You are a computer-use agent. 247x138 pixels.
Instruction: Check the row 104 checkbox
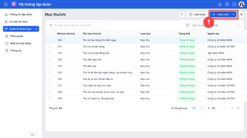pyautogui.click(x=50, y=66)
